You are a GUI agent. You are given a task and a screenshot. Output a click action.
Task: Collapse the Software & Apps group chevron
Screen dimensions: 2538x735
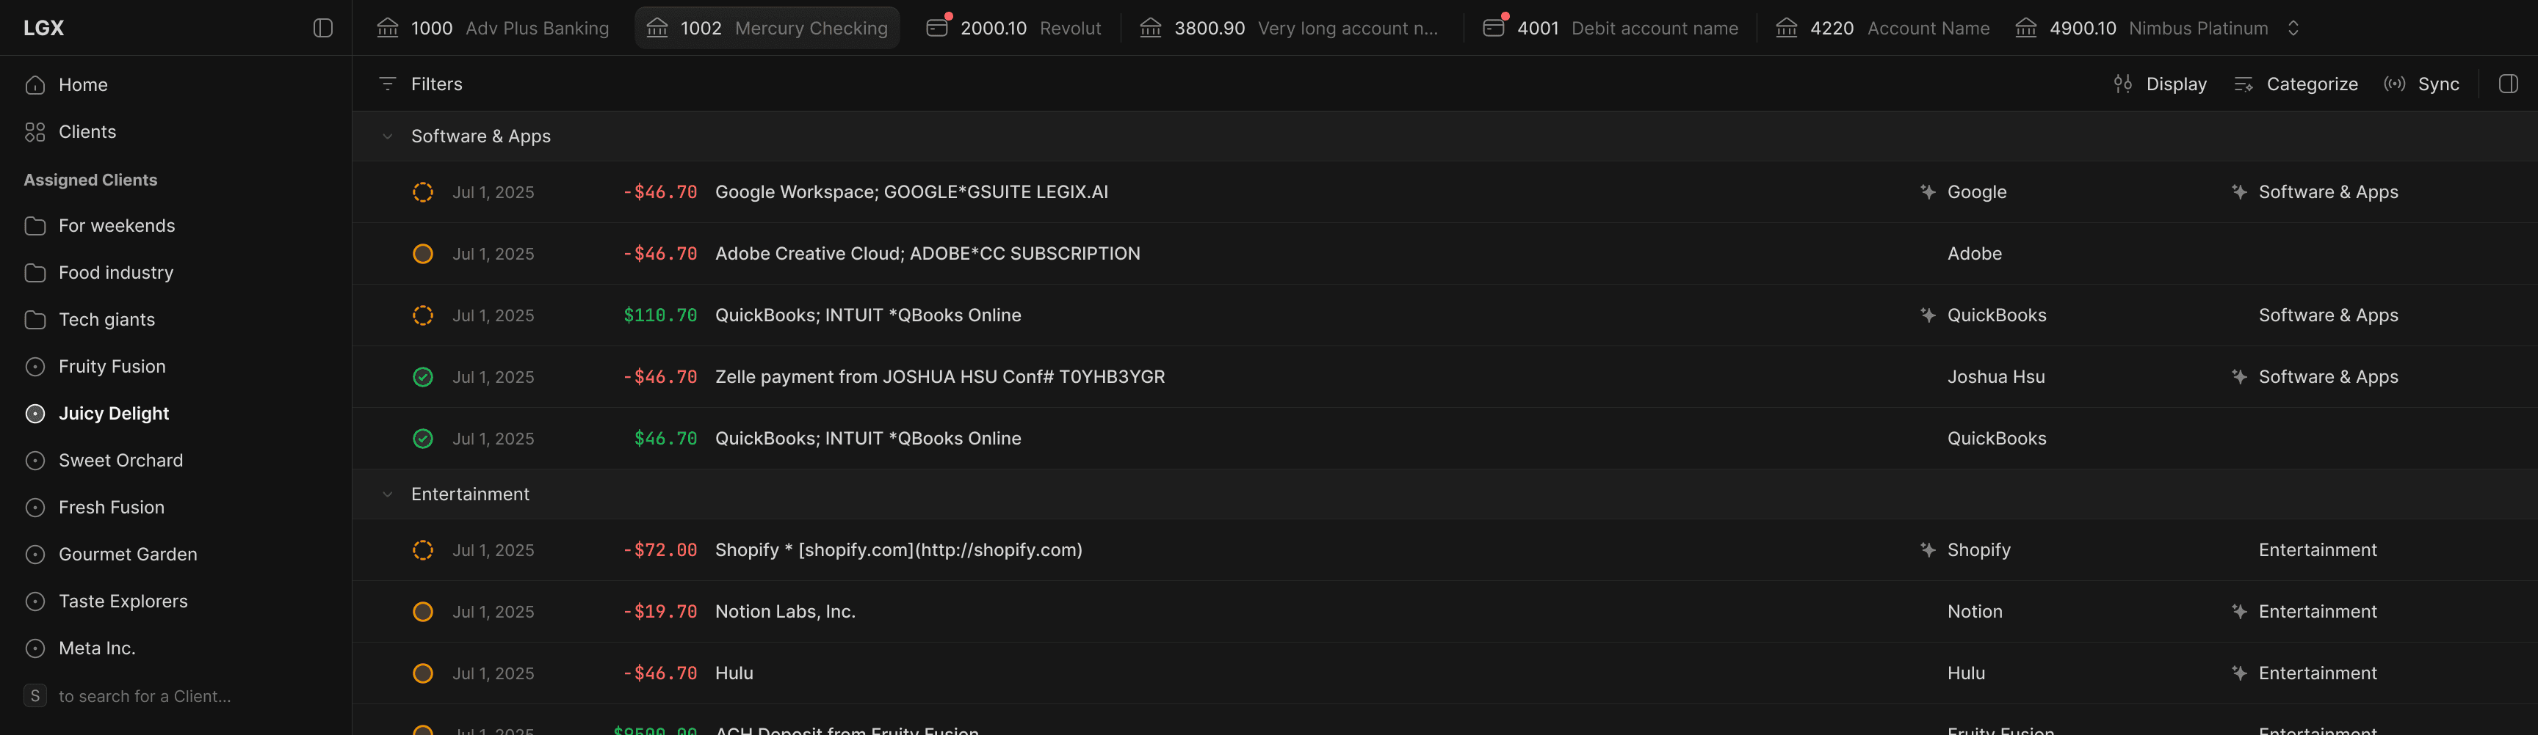(387, 136)
